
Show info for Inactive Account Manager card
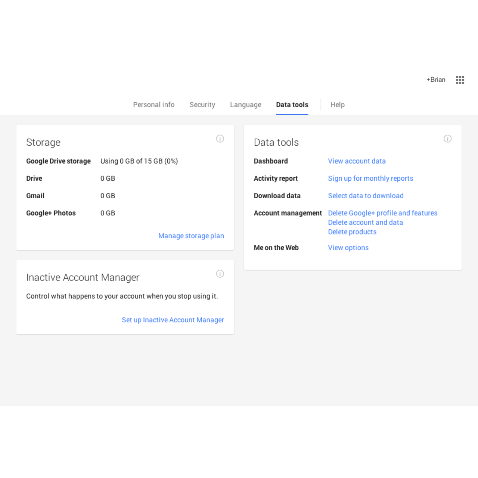click(220, 274)
